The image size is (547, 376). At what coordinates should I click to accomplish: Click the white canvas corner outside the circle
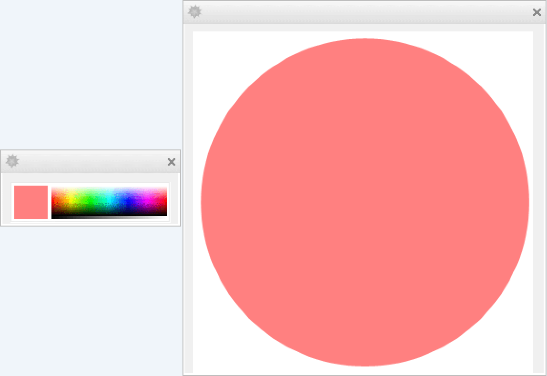pos(203,42)
